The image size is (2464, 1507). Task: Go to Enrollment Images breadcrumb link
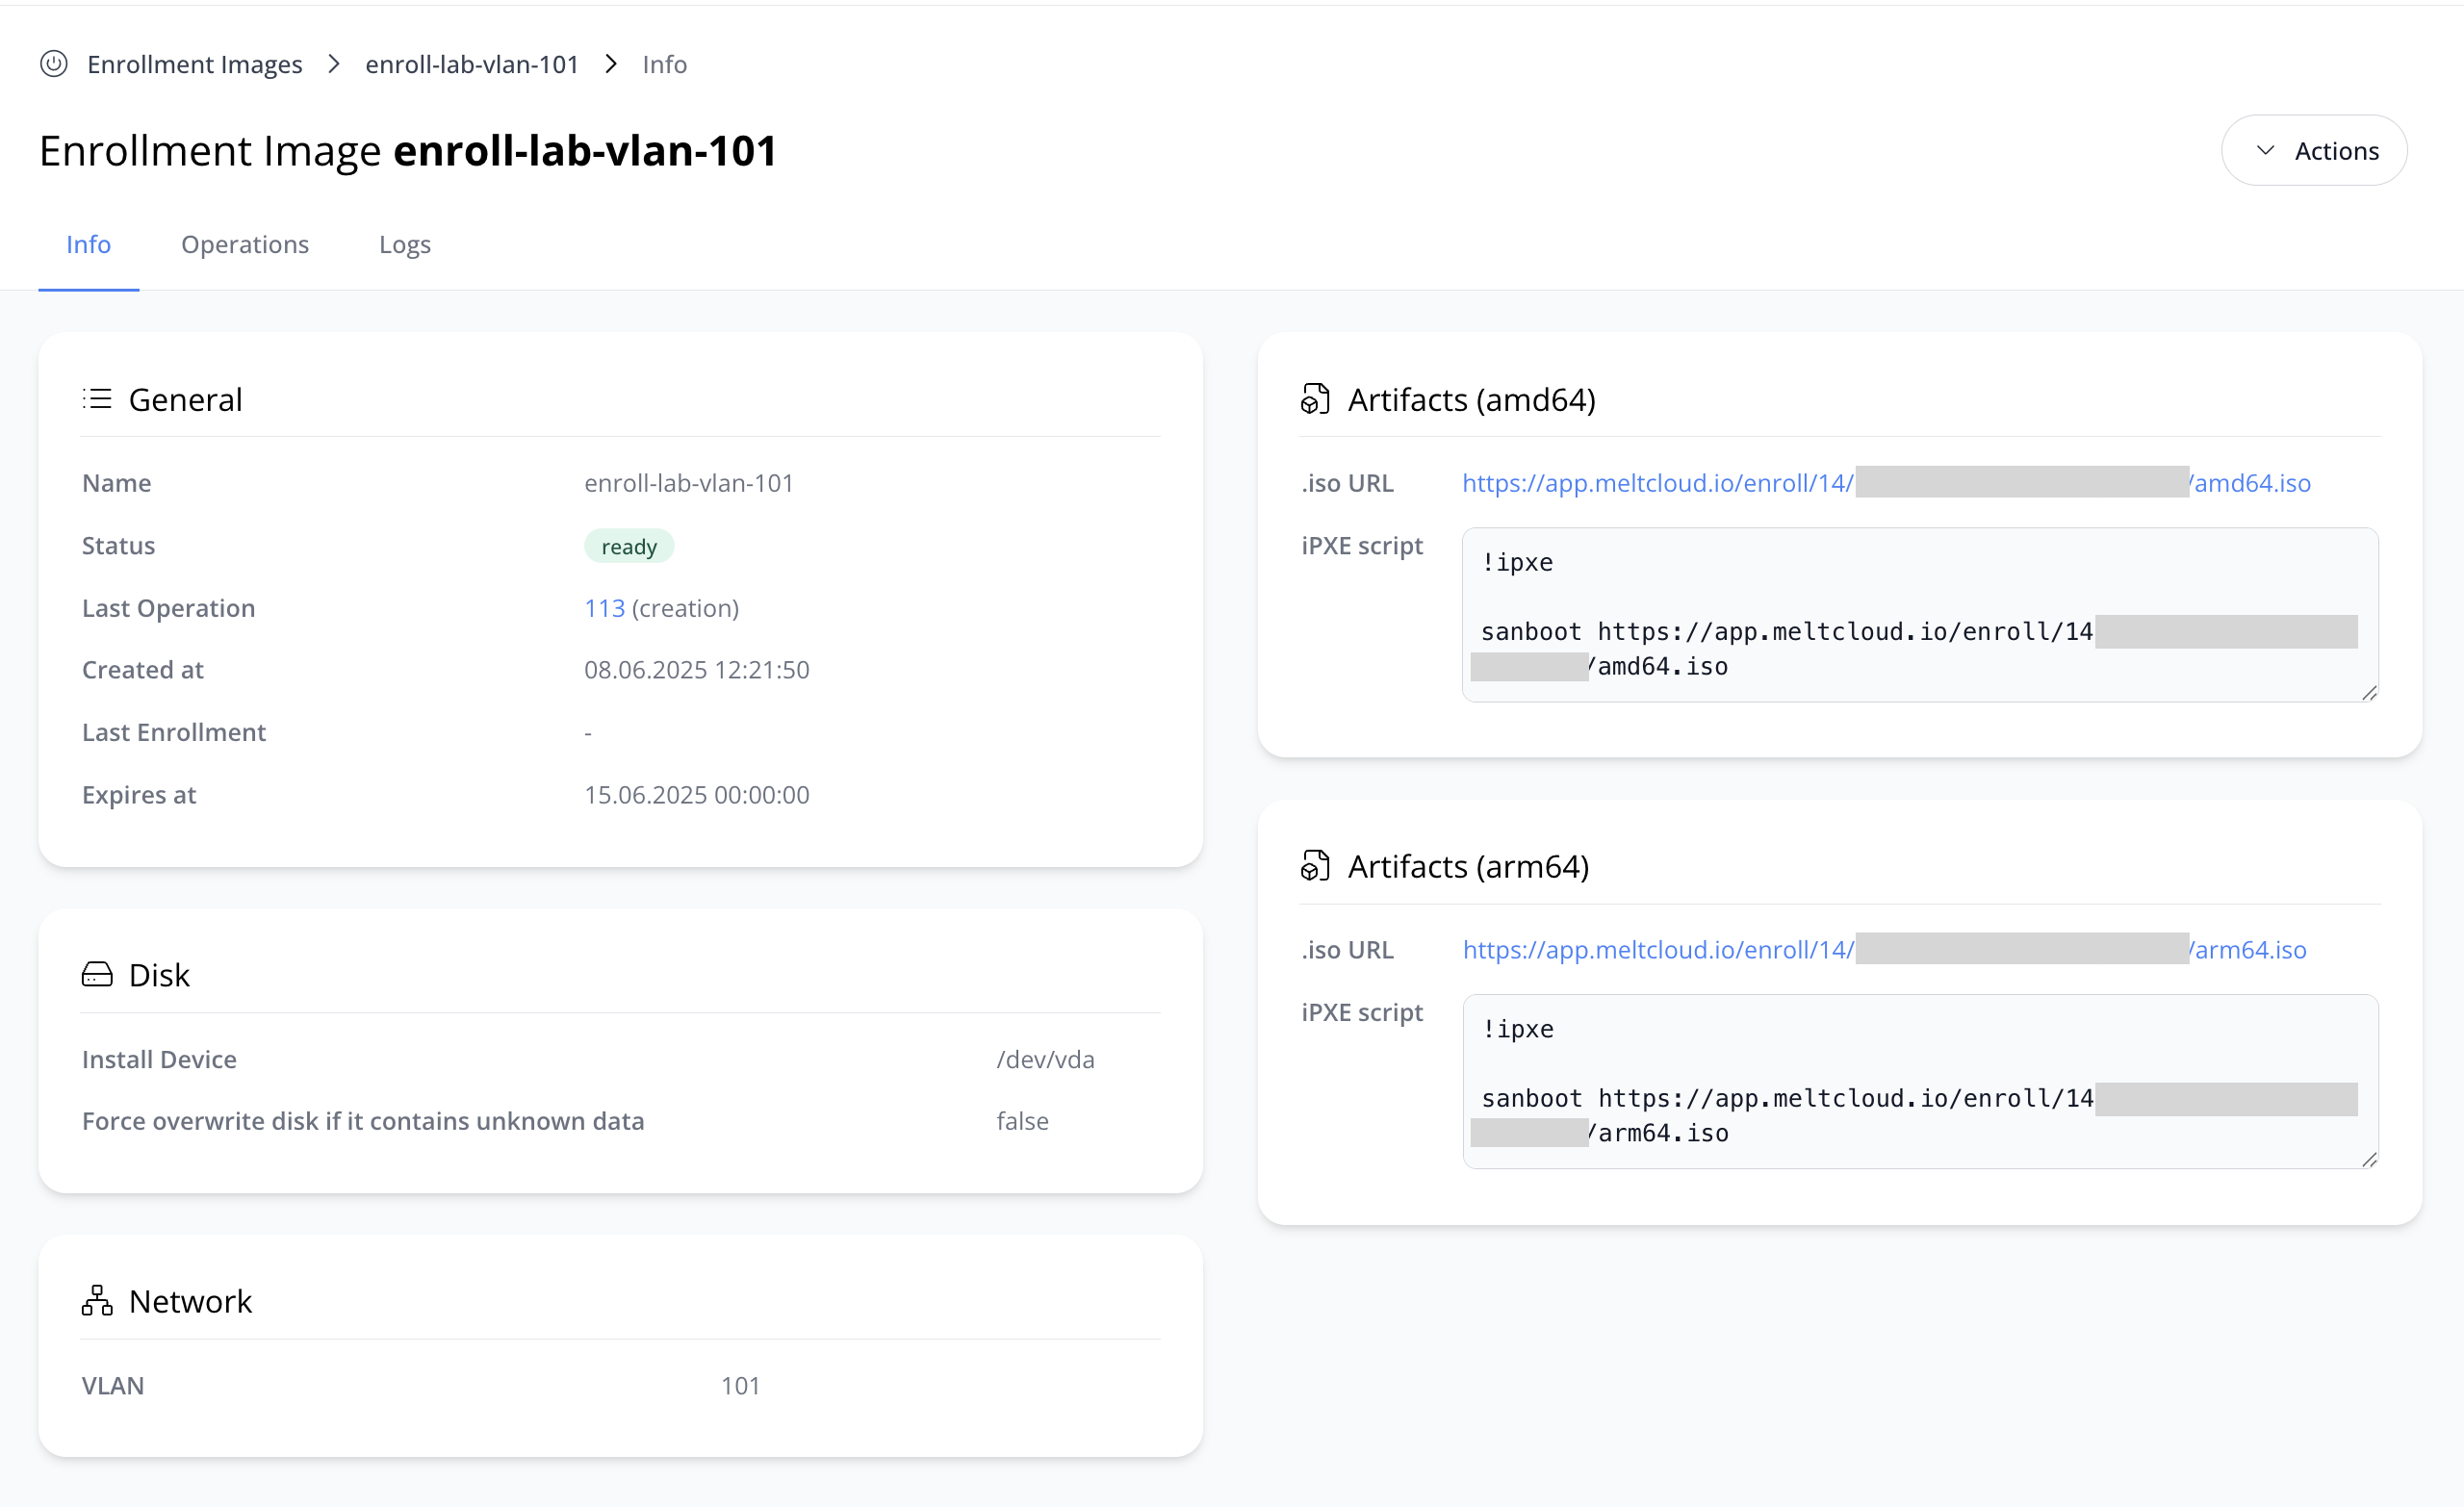[x=195, y=64]
